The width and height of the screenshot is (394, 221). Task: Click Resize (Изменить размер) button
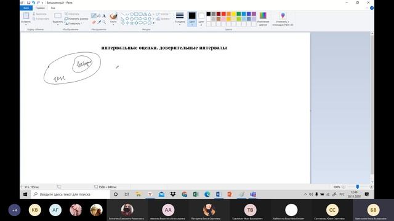76,18
